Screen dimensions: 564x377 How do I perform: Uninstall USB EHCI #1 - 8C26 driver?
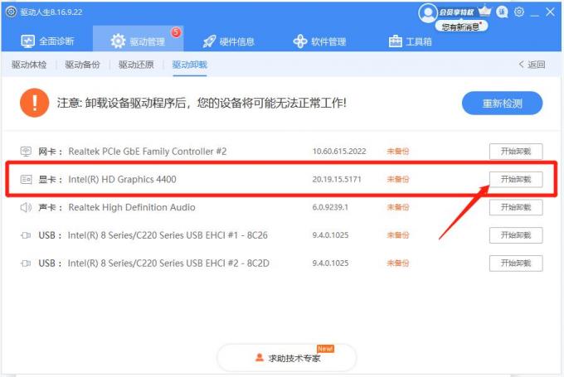tap(516, 235)
